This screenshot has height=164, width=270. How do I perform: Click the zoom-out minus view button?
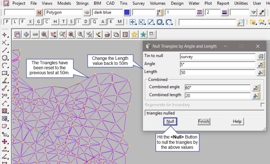tap(35, 34)
